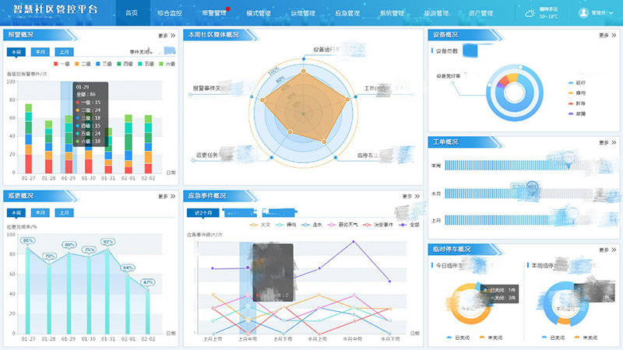Toggle the 走水 series legend
The height and width of the screenshot is (350, 623).
tap(312, 225)
